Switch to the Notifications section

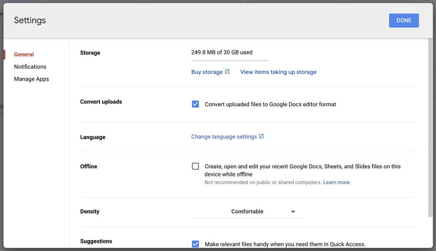coord(31,66)
